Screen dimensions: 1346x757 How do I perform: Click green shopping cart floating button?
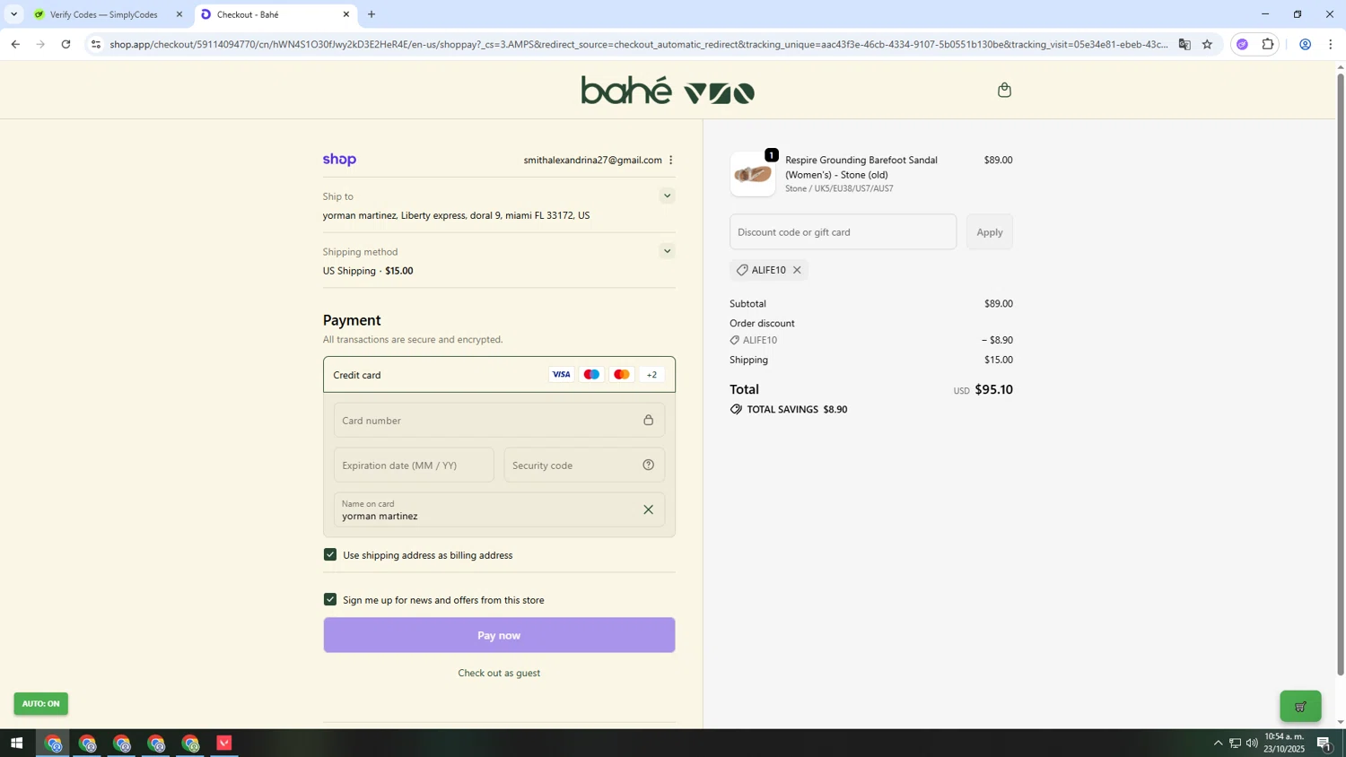pos(1300,707)
